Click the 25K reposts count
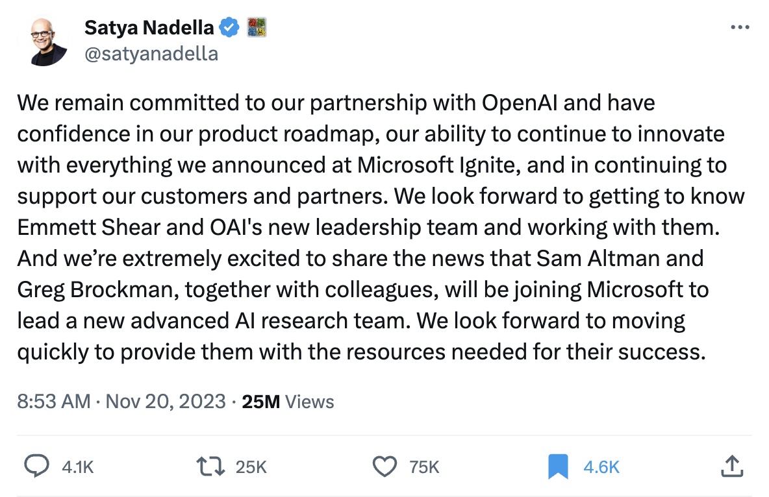The height and width of the screenshot is (497, 769). pos(251,467)
